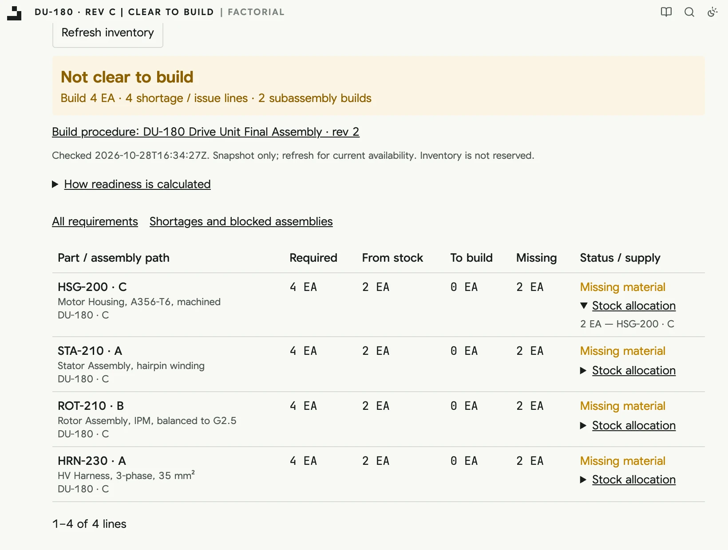Click the Missing column header
This screenshot has height=550, width=728.
point(536,258)
